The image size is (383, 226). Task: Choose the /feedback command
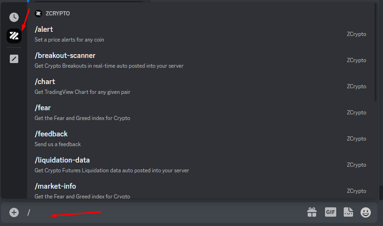pyautogui.click(x=187, y=139)
